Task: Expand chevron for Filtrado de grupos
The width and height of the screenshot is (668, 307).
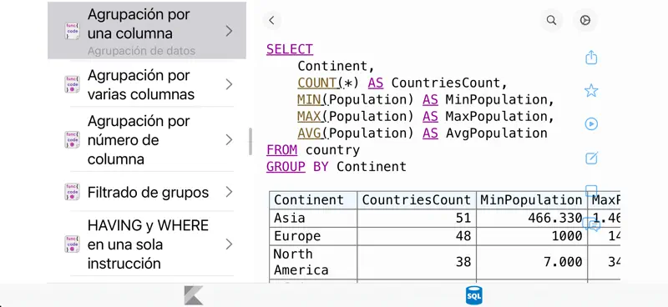Action: (229, 192)
